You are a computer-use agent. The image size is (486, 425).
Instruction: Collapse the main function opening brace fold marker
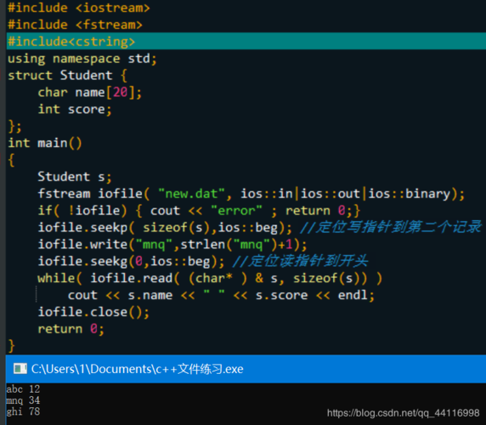1,160
